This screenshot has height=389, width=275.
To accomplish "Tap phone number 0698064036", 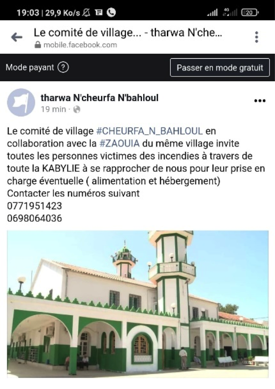I will point(35,218).
